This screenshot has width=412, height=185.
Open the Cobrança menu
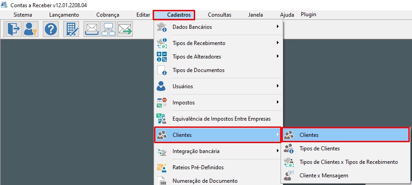coord(108,15)
